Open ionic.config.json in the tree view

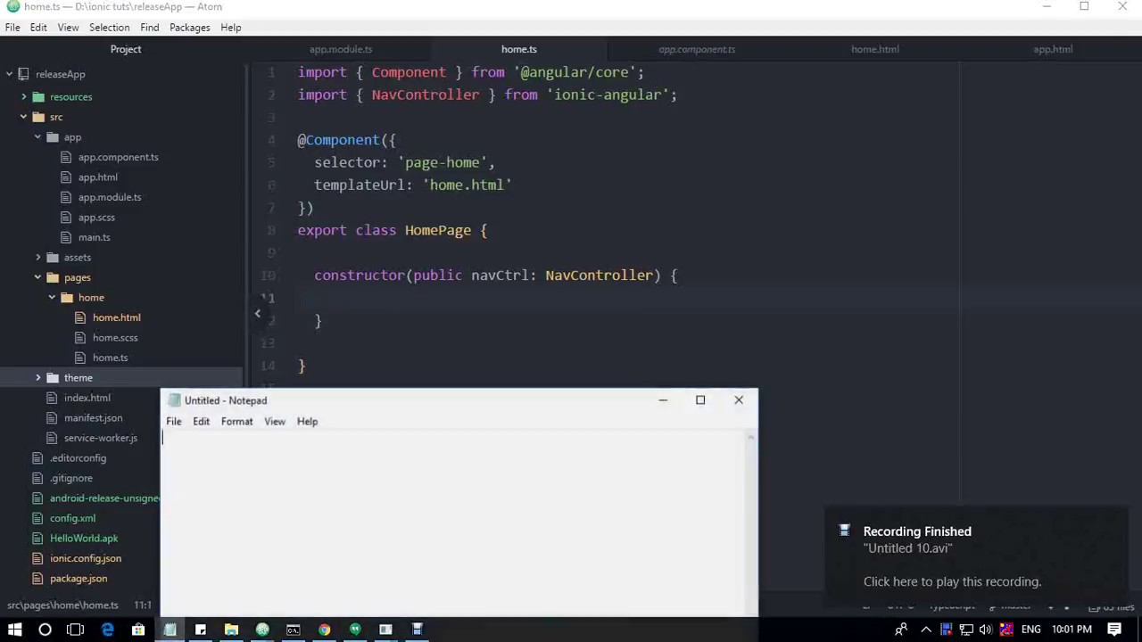pos(86,558)
